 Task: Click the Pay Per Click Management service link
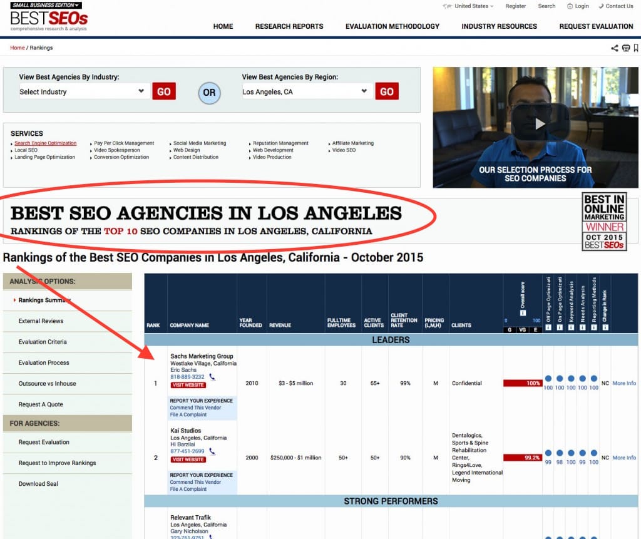click(124, 143)
